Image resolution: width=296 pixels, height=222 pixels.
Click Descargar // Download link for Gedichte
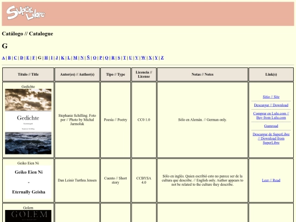tap(271, 105)
